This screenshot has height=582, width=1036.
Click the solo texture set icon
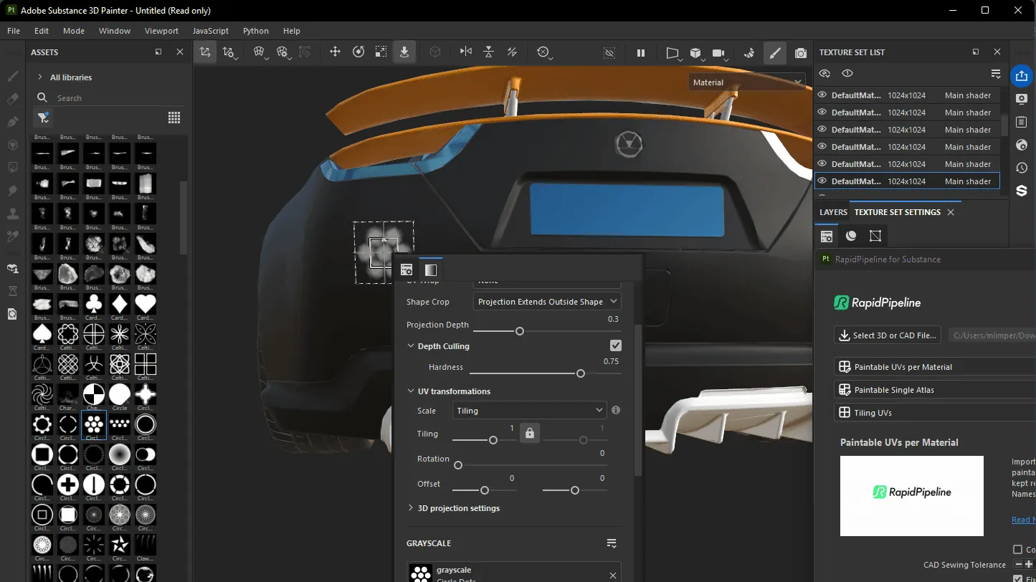coord(847,74)
